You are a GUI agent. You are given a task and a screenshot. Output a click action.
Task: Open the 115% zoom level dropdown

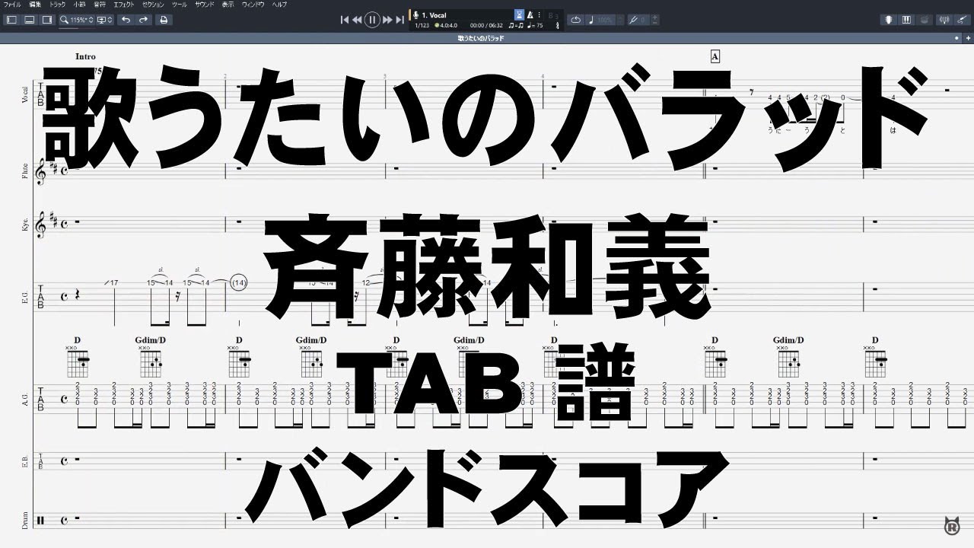pyautogui.click(x=78, y=20)
